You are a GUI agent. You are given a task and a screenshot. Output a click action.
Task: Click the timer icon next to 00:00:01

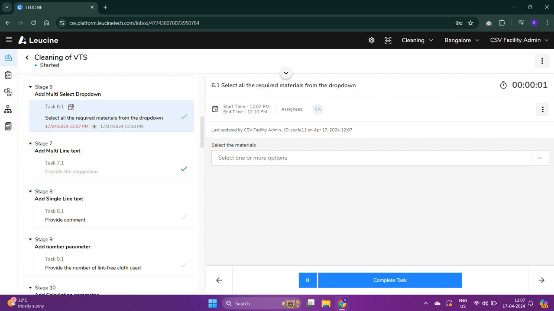[x=503, y=85]
